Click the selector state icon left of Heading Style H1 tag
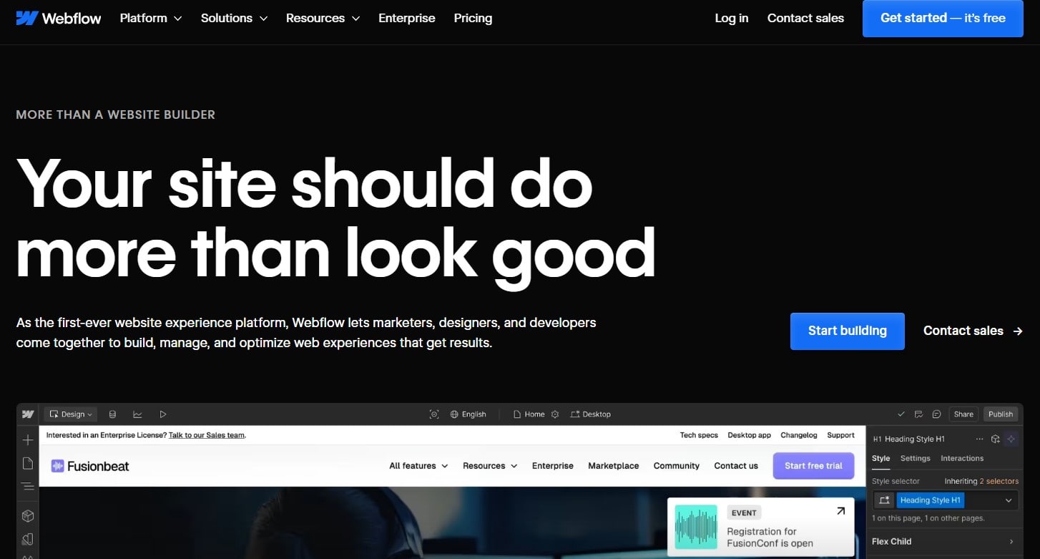Viewport: 1040px width, 559px height. point(885,500)
